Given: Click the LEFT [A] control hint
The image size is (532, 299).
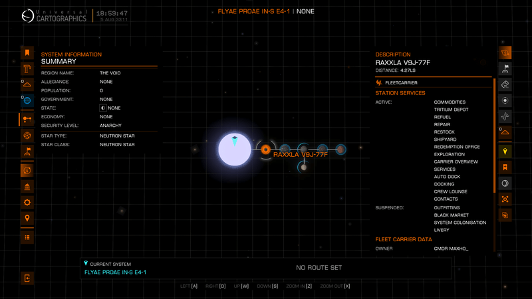Looking at the screenshot, I should 189,286.
